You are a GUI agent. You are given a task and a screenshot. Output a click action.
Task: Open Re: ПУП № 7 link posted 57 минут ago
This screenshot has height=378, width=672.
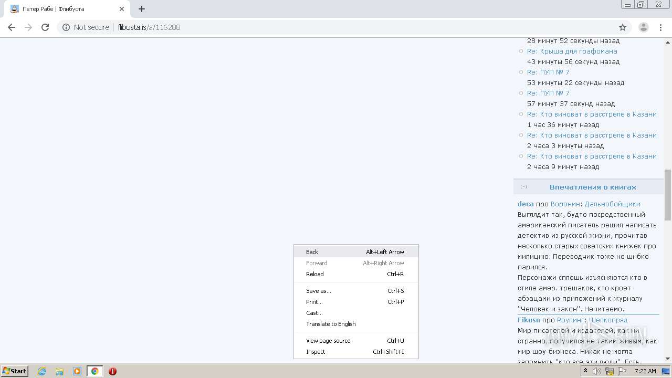click(548, 93)
